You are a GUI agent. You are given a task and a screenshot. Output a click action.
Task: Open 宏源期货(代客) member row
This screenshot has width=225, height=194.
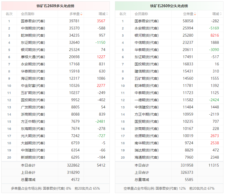point(147,136)
